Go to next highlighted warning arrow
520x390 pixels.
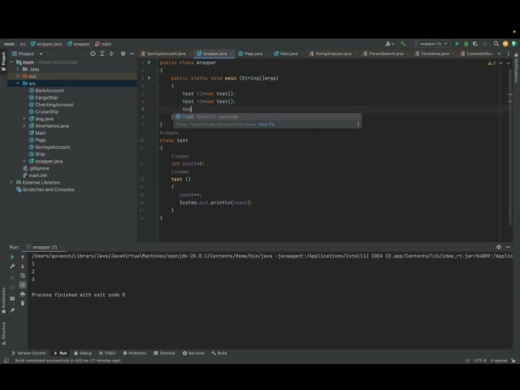pos(509,63)
